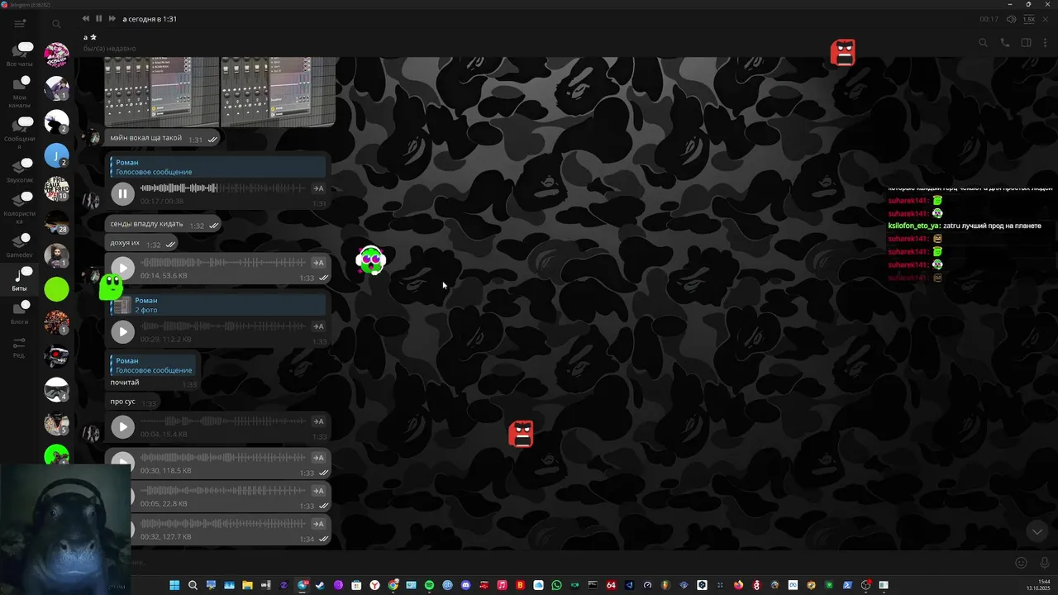Select the Сообщения folder
The image size is (1058, 595).
20,132
